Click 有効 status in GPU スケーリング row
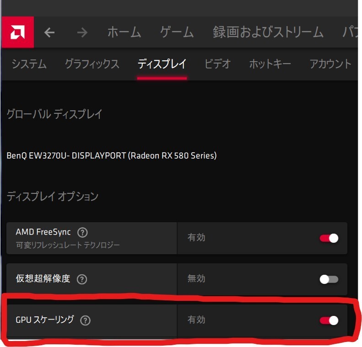The image size is (362, 347). point(196,320)
